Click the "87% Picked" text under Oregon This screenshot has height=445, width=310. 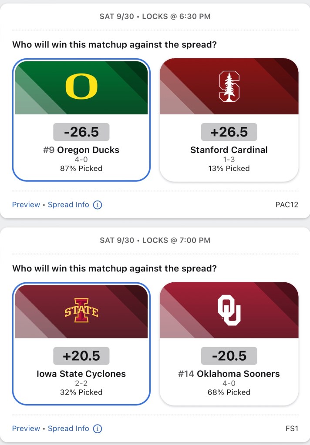point(81,168)
